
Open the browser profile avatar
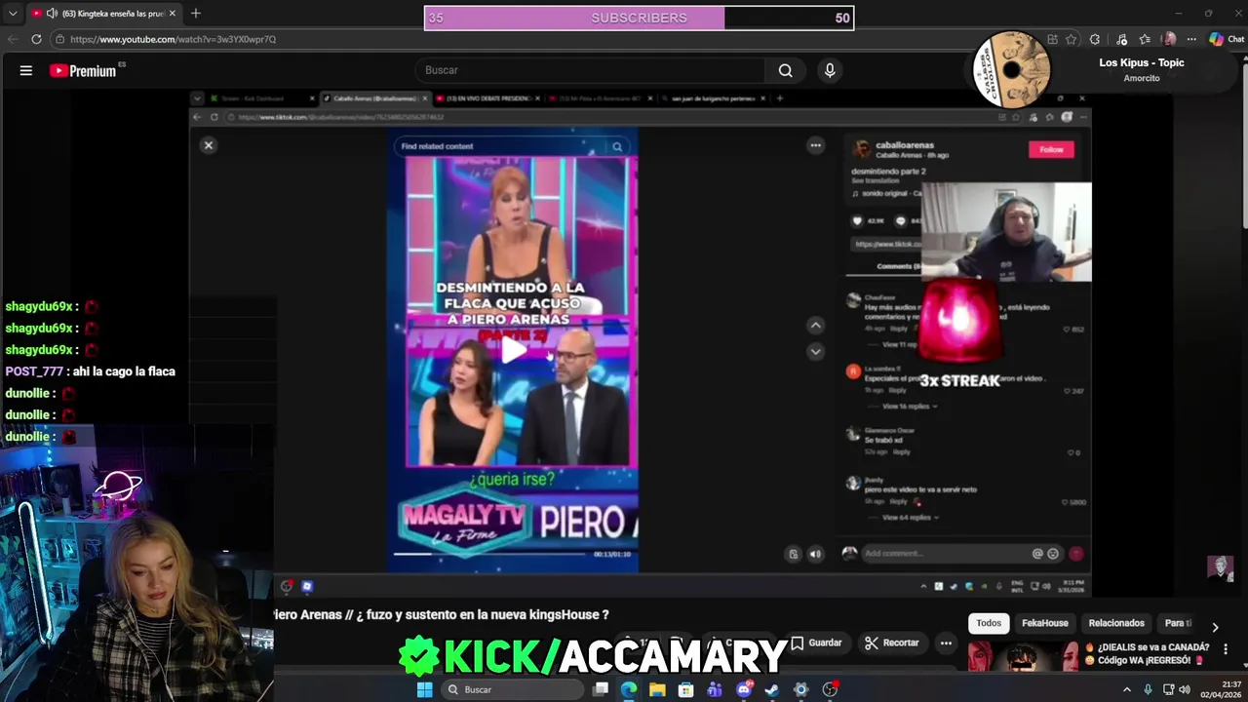pos(1169,39)
